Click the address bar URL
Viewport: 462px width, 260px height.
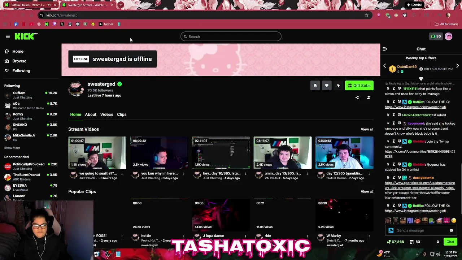coord(62,15)
